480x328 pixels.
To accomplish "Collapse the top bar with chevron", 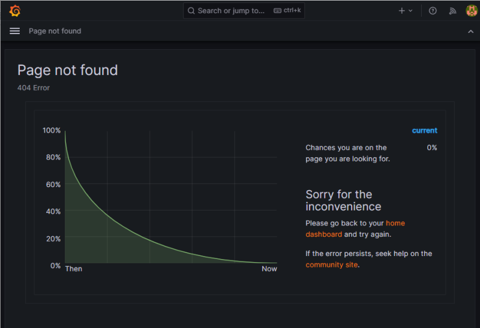I will click(470, 31).
